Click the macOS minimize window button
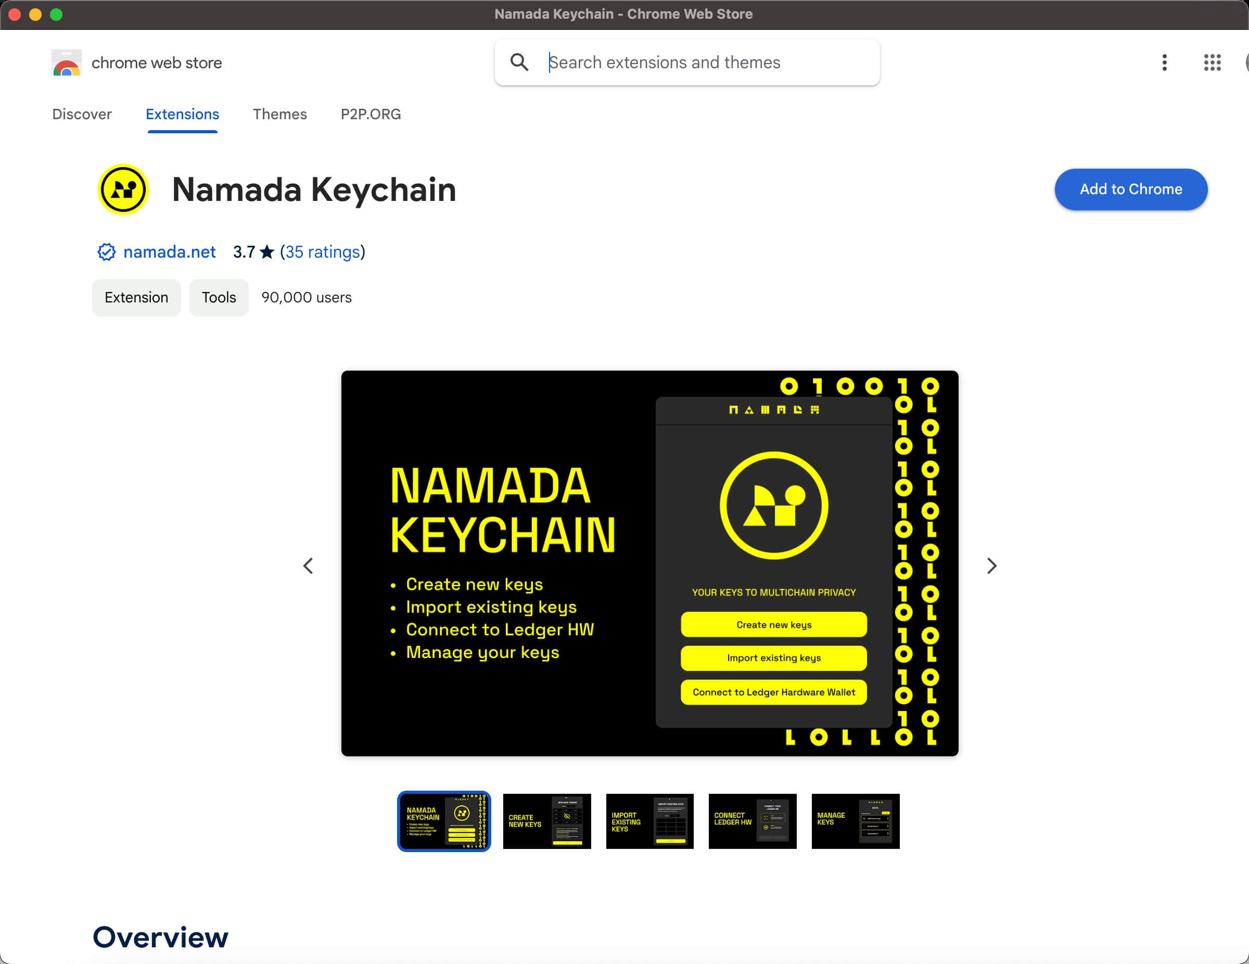This screenshot has width=1249, height=964. [x=35, y=14]
